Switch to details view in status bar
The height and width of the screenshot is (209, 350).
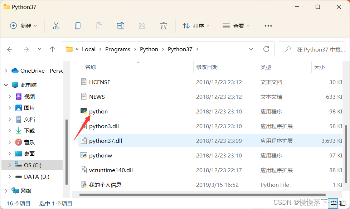(333, 203)
